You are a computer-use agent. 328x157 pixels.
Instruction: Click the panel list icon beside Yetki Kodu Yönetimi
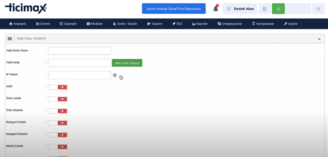click(x=10, y=39)
